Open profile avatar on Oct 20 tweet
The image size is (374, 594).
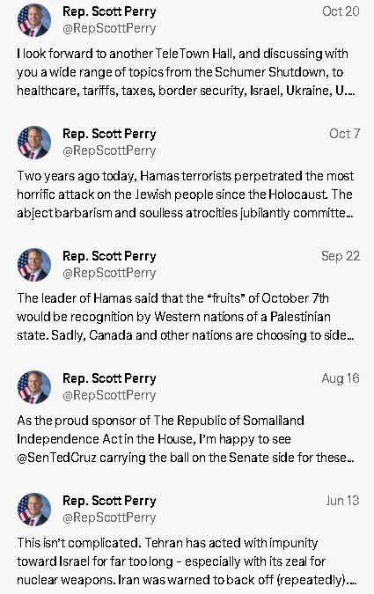point(34,20)
